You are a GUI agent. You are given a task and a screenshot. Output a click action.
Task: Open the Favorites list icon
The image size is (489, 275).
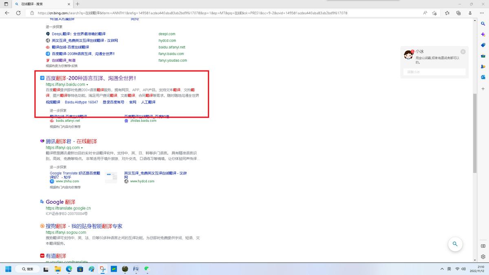(x=447, y=13)
